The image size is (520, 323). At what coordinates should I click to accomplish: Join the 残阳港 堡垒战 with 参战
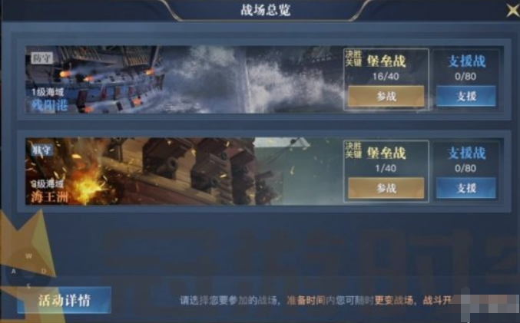386,96
